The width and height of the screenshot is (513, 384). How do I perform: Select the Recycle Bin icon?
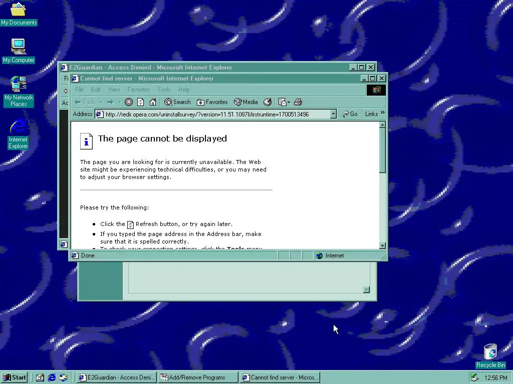point(490,355)
